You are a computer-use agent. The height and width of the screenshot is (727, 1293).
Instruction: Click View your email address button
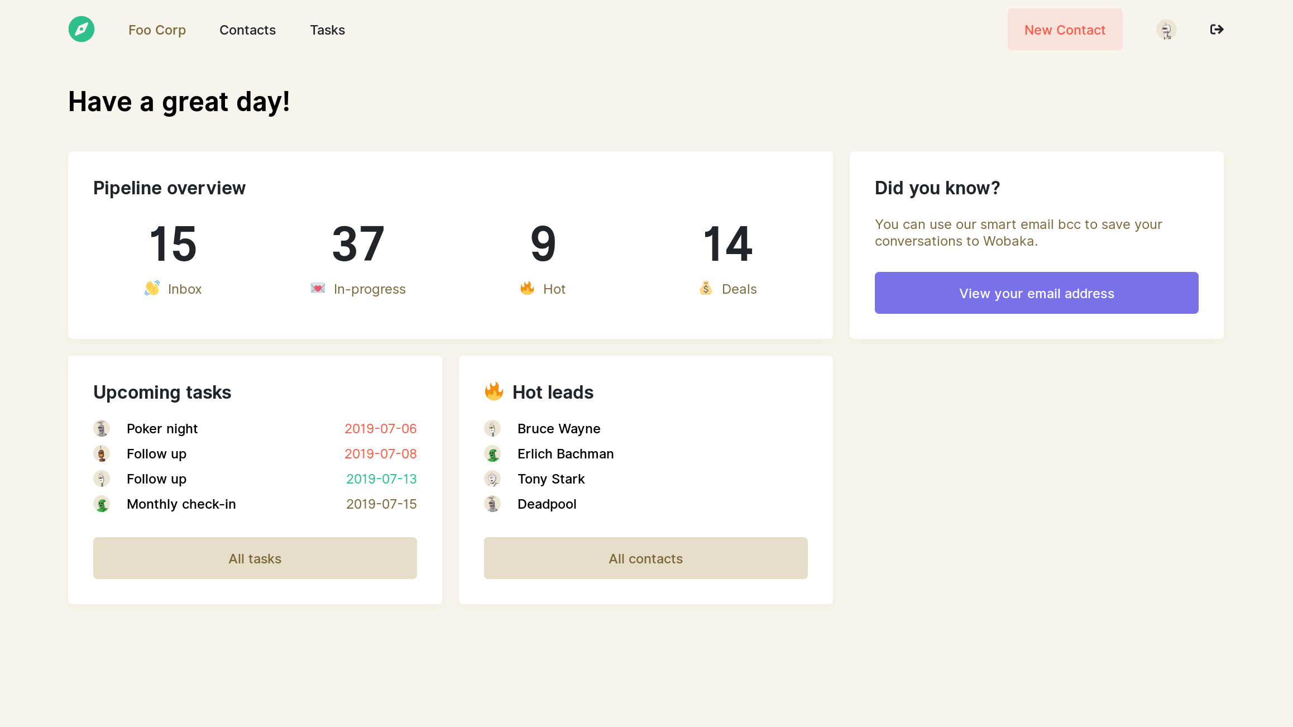click(x=1036, y=293)
